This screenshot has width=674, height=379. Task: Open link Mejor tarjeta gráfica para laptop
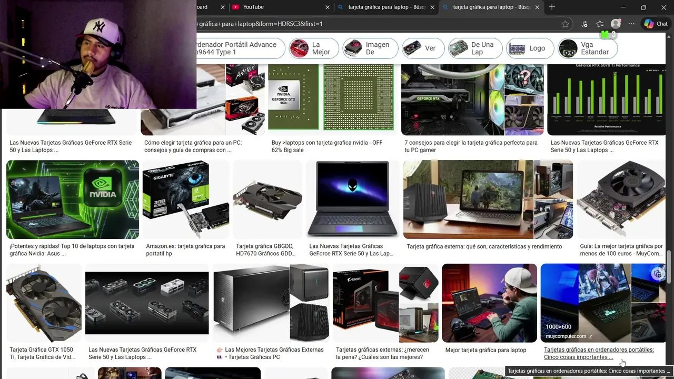point(485,350)
